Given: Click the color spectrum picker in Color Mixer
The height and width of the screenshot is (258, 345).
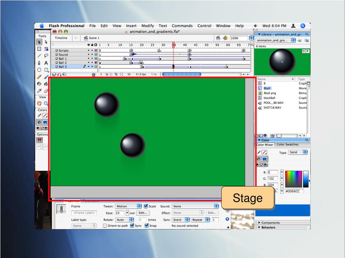Looking at the screenshot, I should click(x=294, y=179).
